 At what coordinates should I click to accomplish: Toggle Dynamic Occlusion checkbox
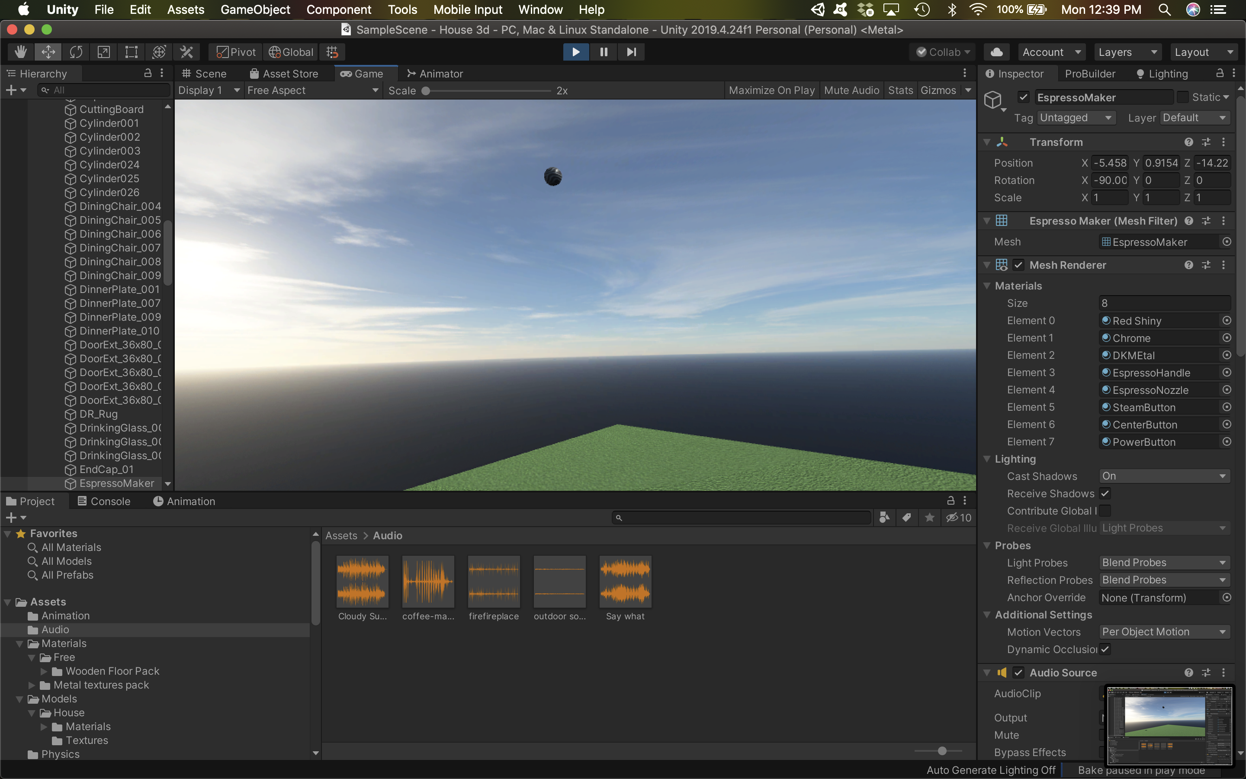click(1105, 649)
